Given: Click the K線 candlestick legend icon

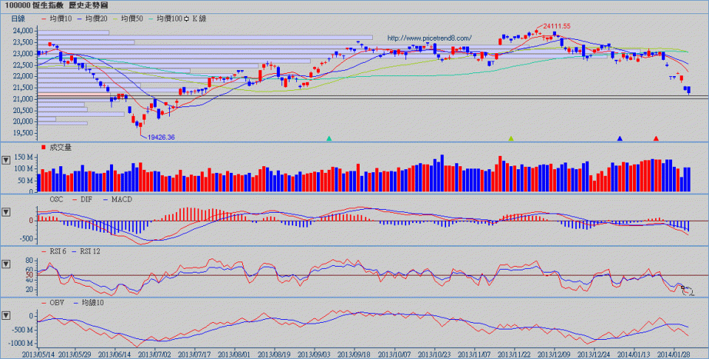Looking at the screenshot, I should pyautogui.click(x=186, y=18).
